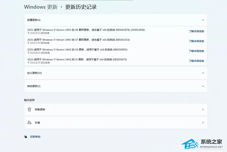This screenshot has height=152, width=227.
Task: Click the 定义更新(50) label
Action: click(34, 73)
